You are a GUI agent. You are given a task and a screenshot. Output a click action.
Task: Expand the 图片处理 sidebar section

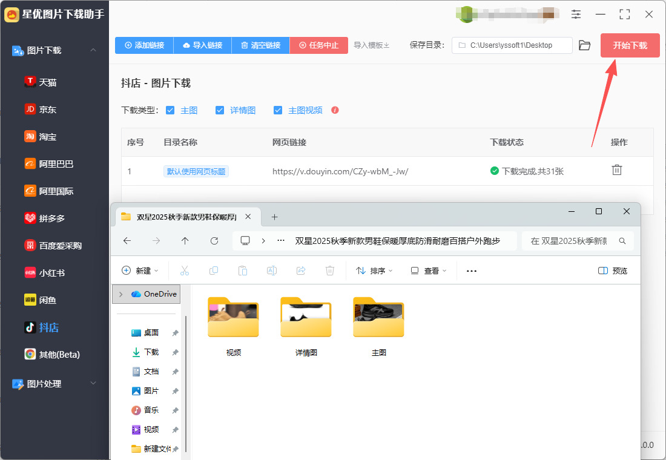pos(93,383)
